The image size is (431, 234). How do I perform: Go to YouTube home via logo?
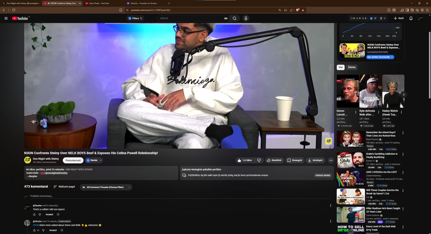coord(20,18)
